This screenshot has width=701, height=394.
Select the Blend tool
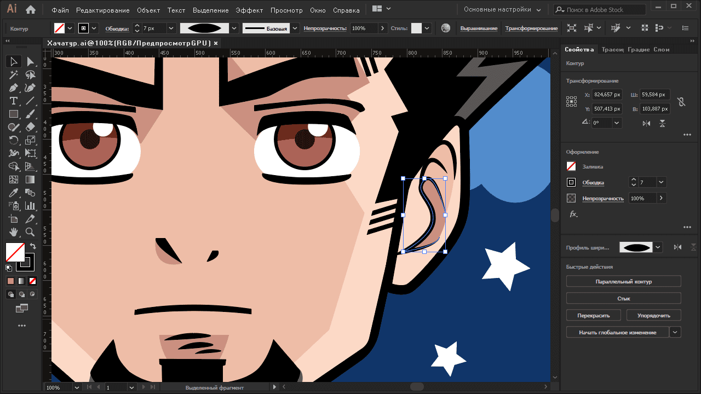(30, 193)
